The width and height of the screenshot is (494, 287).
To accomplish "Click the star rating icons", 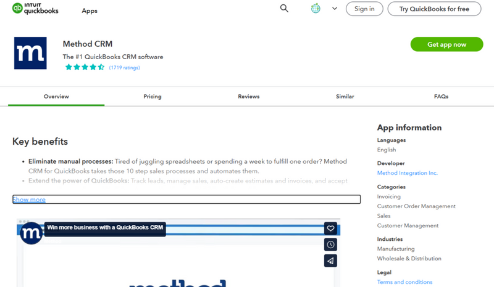I will coord(85,67).
